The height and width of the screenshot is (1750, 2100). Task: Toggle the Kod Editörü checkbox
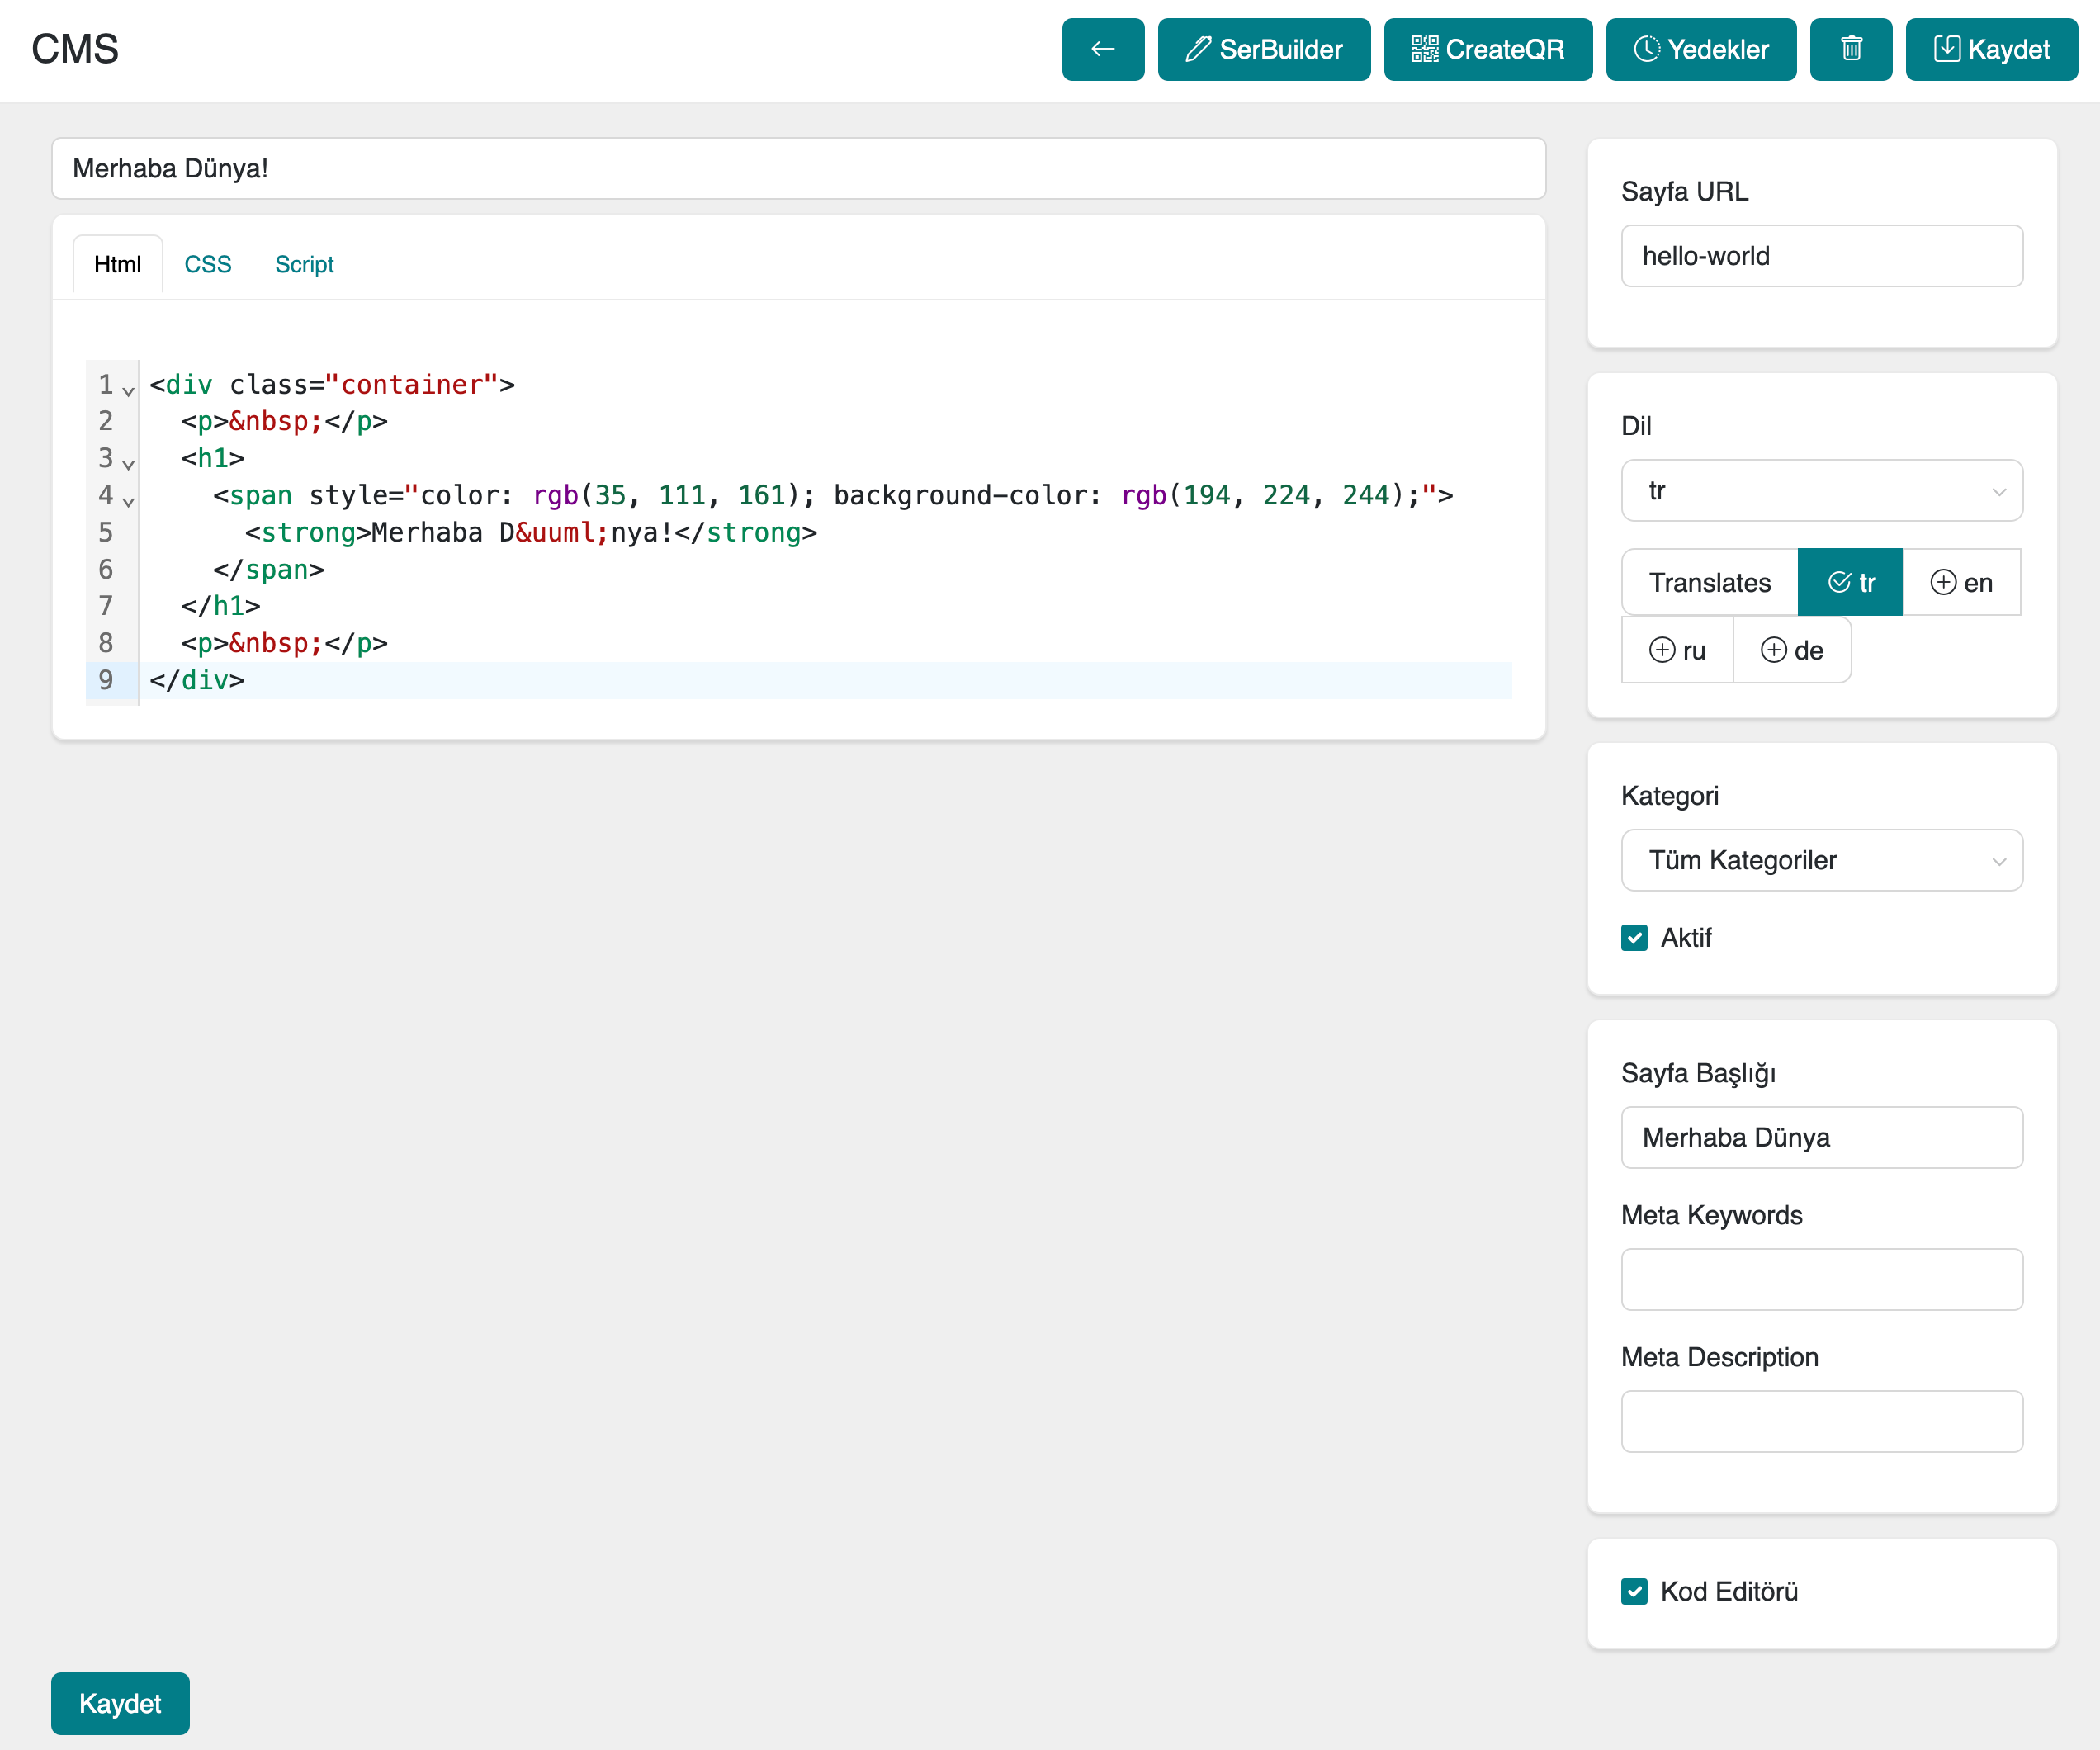pos(1634,1591)
